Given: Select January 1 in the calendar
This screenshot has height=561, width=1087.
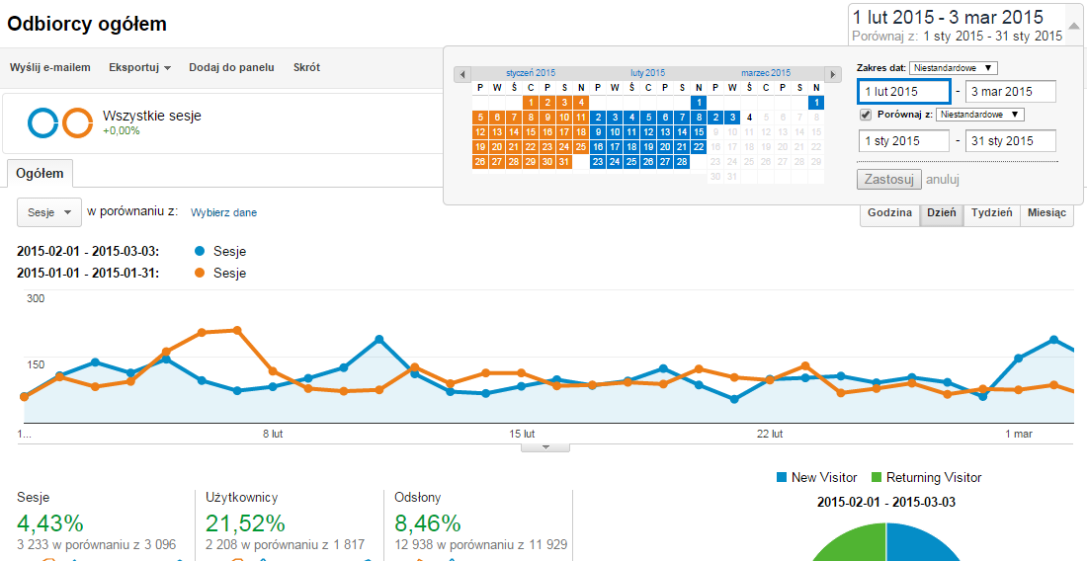Looking at the screenshot, I should click(x=531, y=103).
